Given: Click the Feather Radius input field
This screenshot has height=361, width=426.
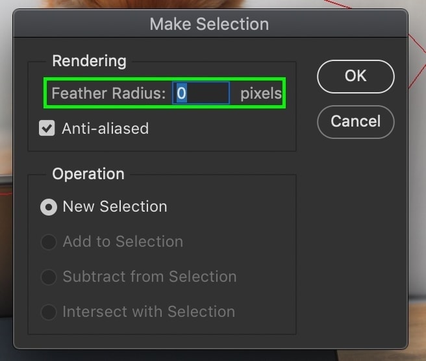Looking at the screenshot, I should point(201,93).
